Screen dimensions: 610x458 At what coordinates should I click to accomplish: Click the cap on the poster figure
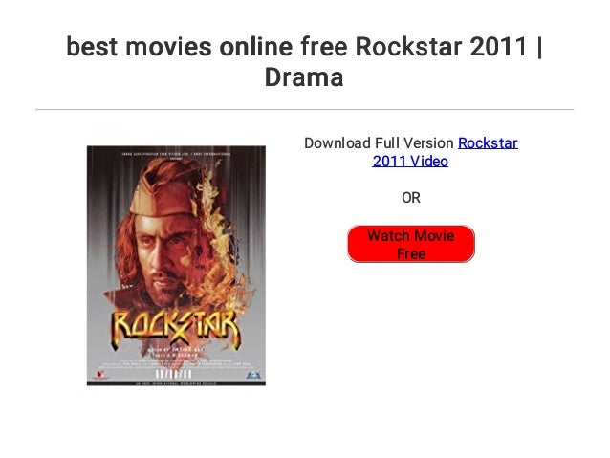click(x=165, y=188)
